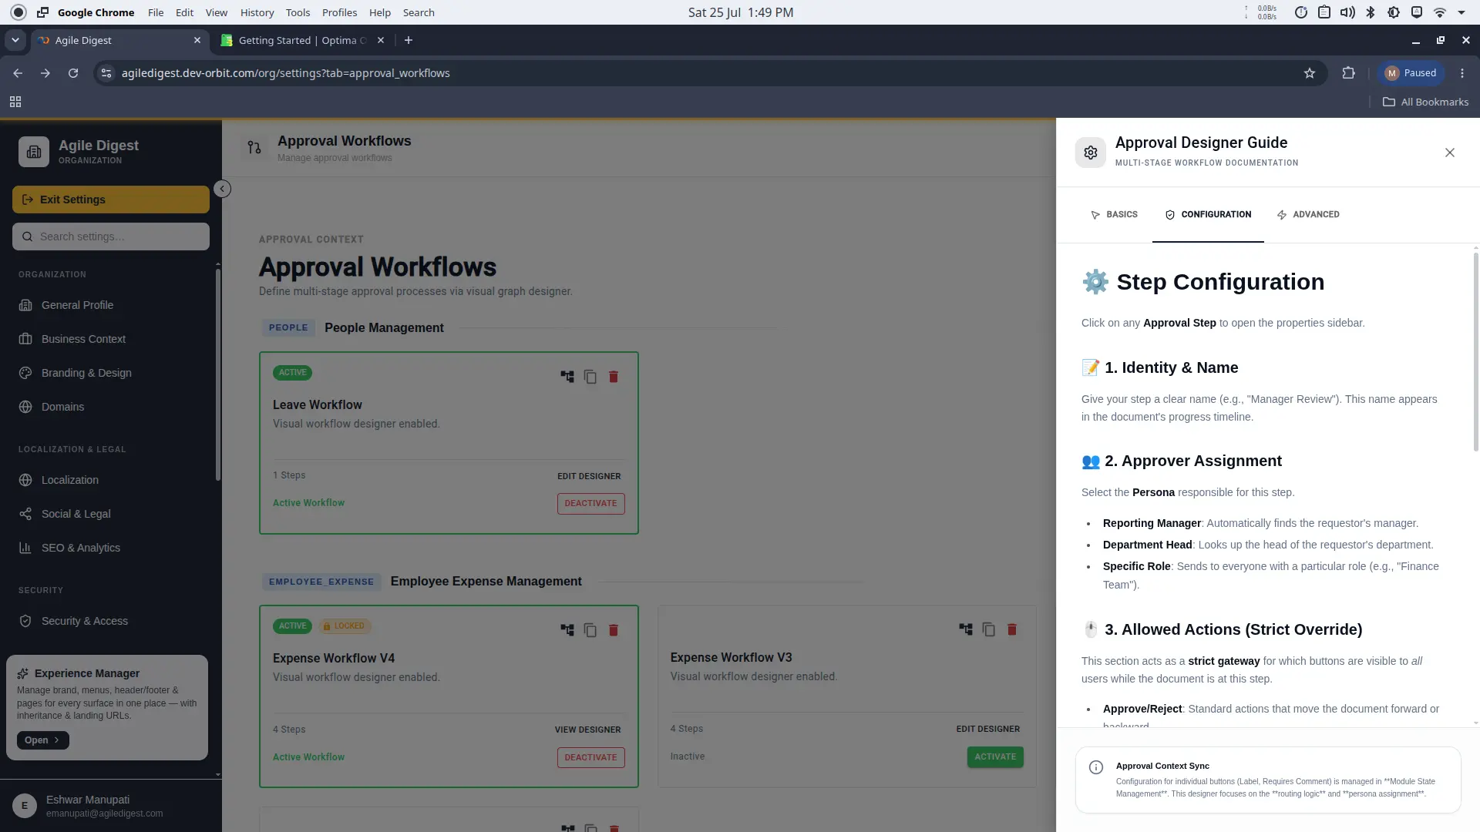This screenshot has width=1480, height=832.
Task: Go back to previous page
Action: [x=18, y=73]
